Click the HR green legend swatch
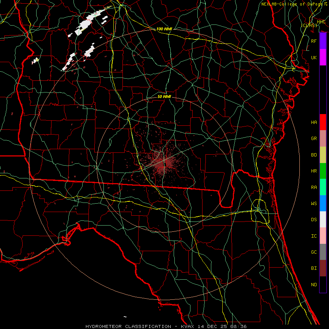Screen dimensions: 329x329 323,171
